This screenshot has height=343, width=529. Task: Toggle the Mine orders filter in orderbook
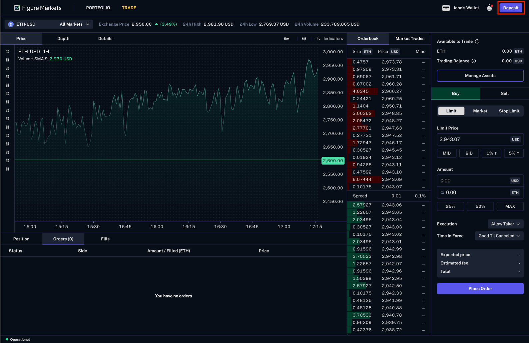420,52
